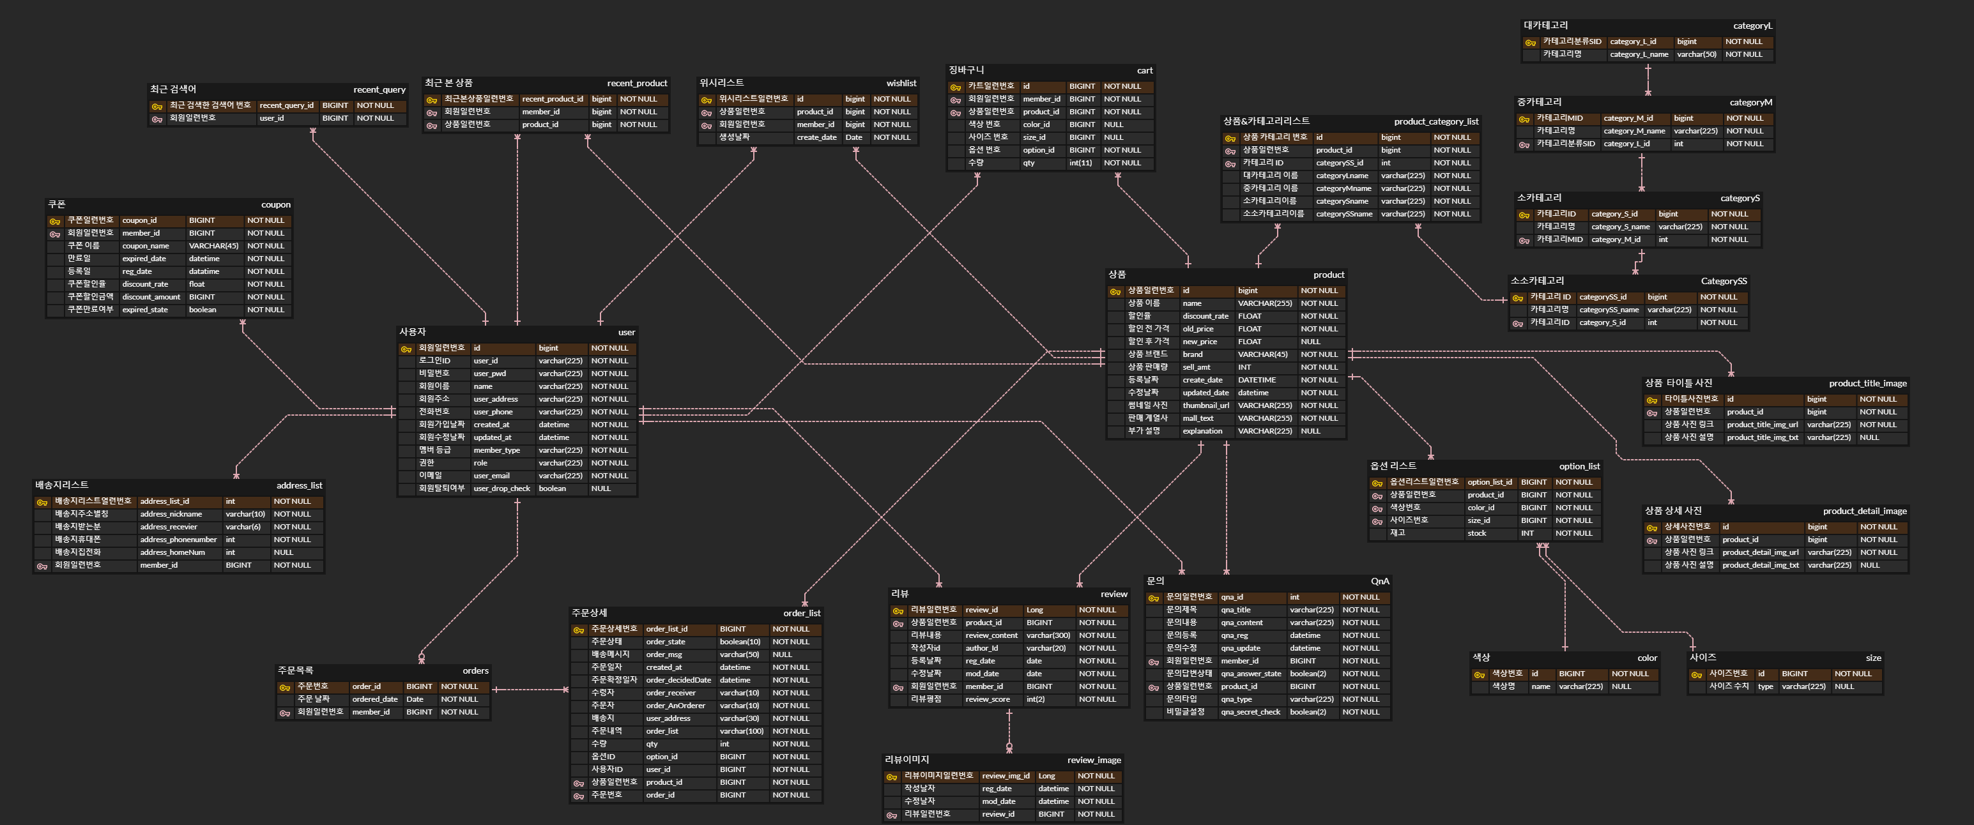The width and height of the screenshot is (1974, 825).
Task: Select the thumbnail_url row in product table
Action: [1205, 405]
